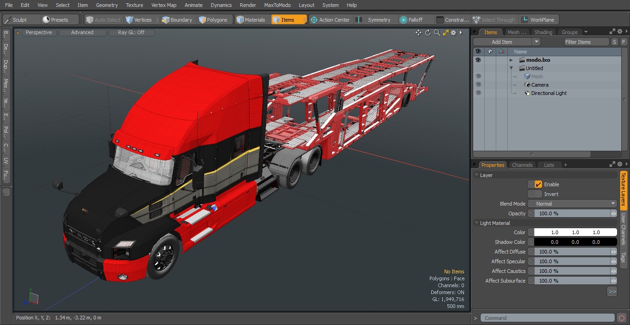Click the Filter Items field
The width and height of the screenshot is (630, 325).
[587, 42]
